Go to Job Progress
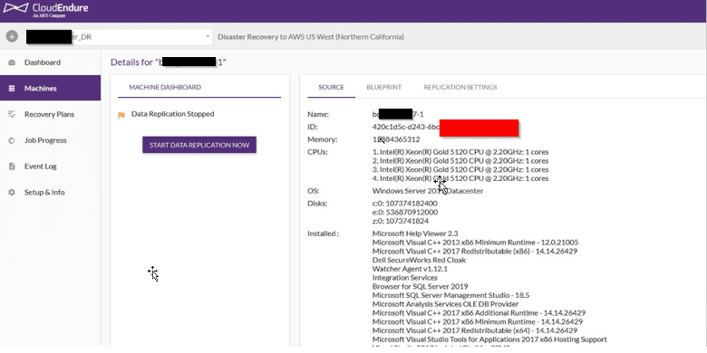Screen dimensions: 707x353 tap(45, 140)
